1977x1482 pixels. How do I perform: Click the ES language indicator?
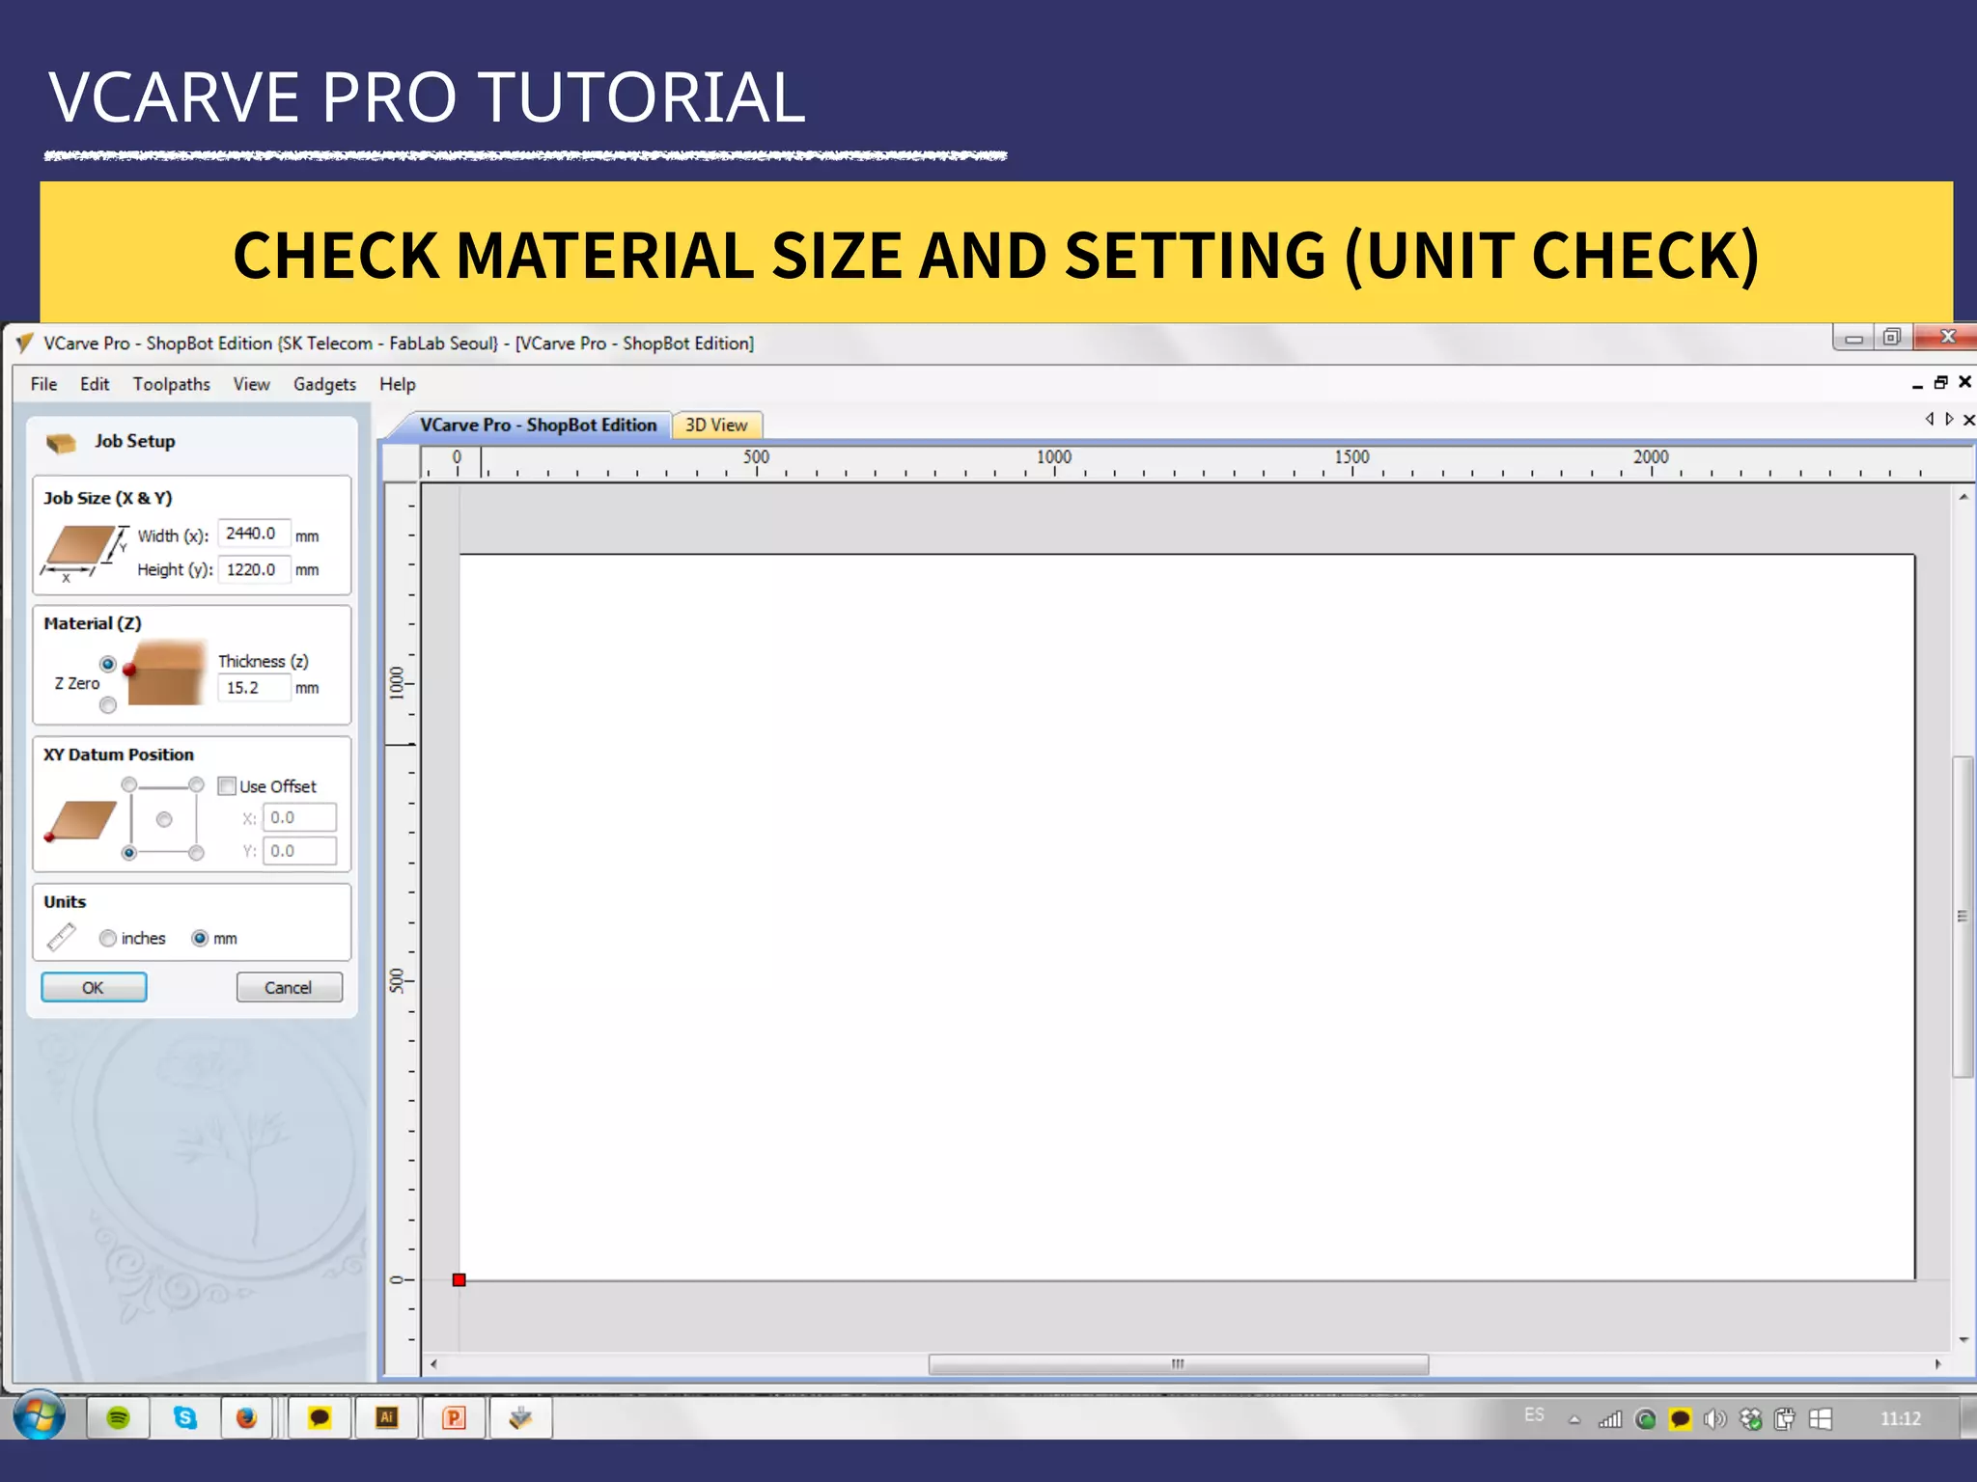coord(1534,1414)
